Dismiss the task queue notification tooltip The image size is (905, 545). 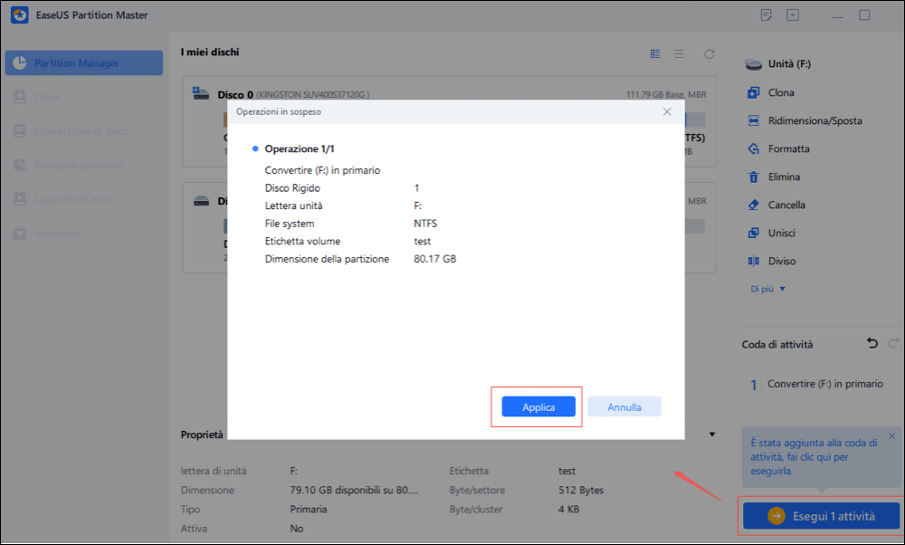coord(891,435)
